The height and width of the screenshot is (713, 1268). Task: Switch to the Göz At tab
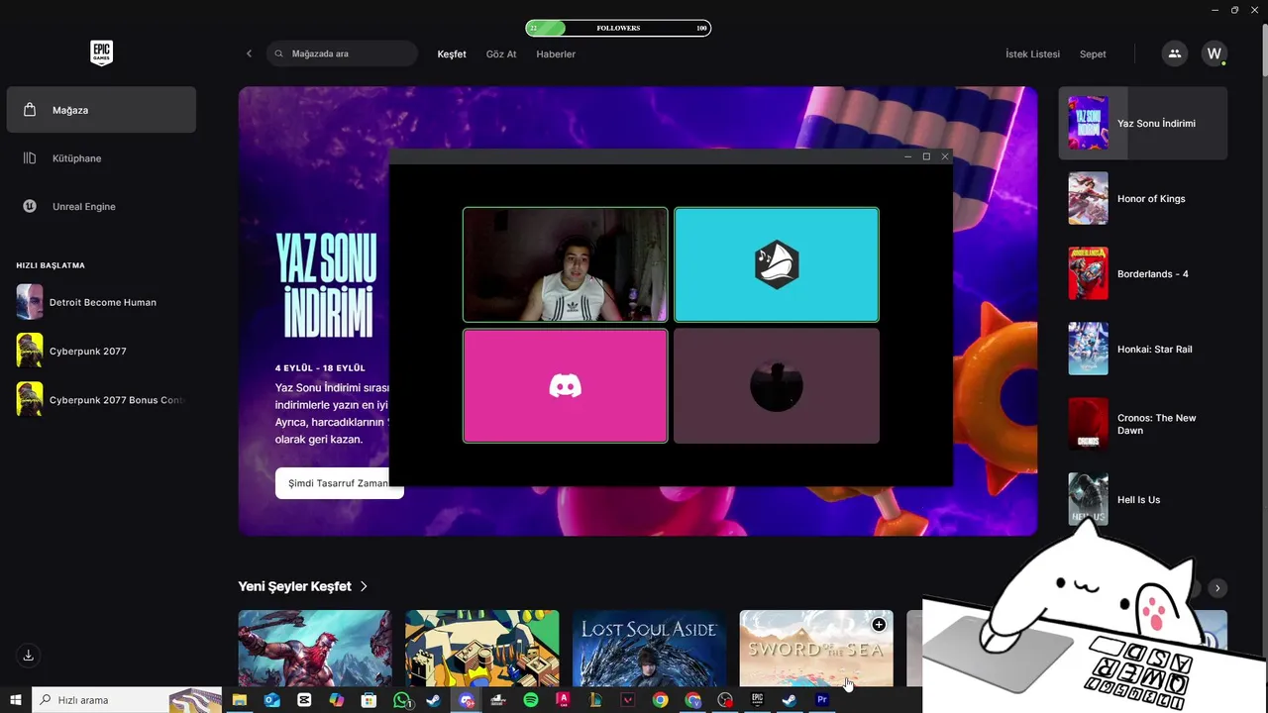tap(501, 54)
